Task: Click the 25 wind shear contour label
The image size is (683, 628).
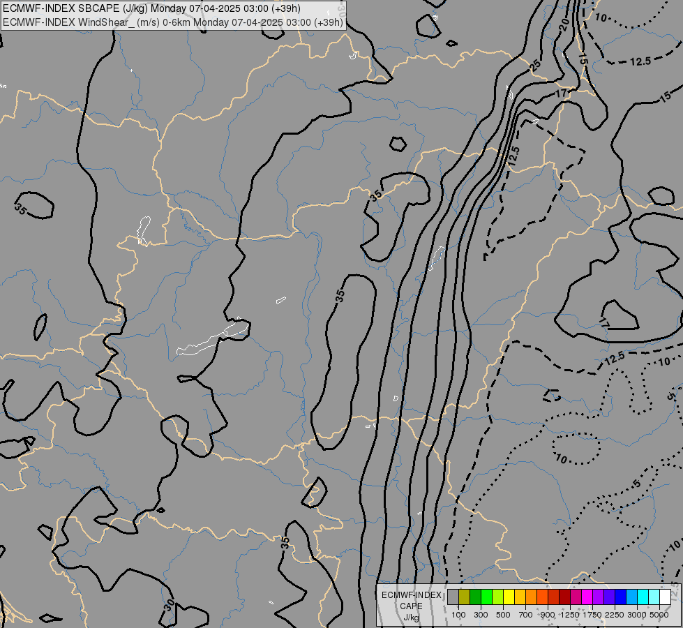Action: point(535,66)
